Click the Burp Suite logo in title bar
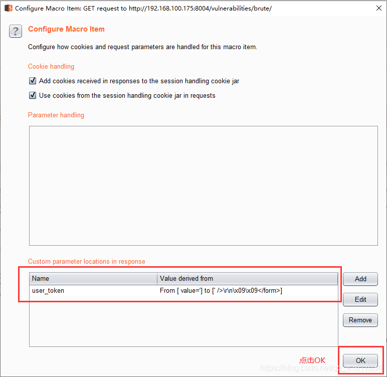Screen dimensions: 387x377 point(9,8)
